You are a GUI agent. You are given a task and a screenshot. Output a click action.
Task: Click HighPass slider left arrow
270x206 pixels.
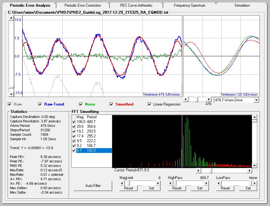click(x=170, y=183)
